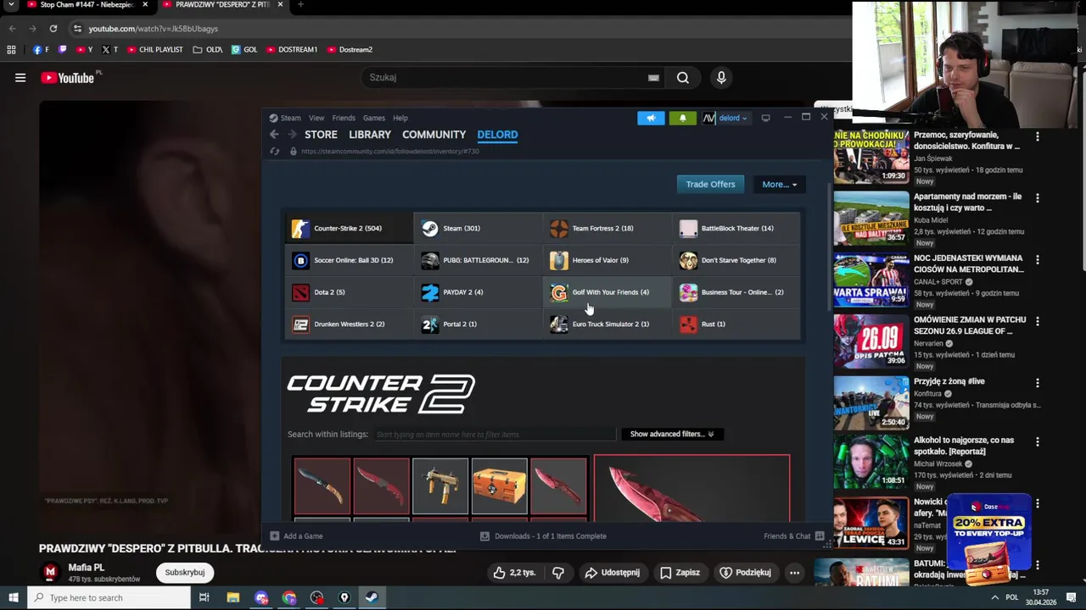Click the Trade Offers button
The height and width of the screenshot is (610, 1086).
[x=710, y=184]
